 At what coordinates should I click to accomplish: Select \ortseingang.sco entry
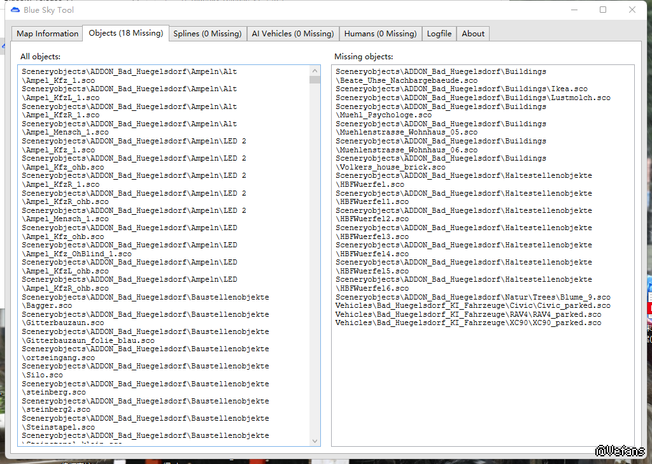pos(145,353)
